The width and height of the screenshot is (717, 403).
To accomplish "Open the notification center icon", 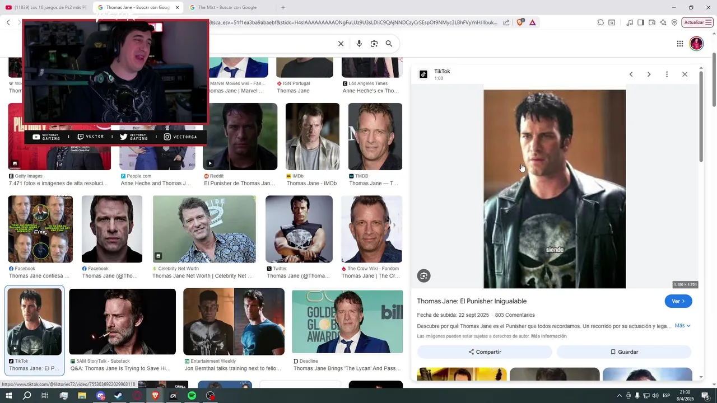I will click(705, 396).
